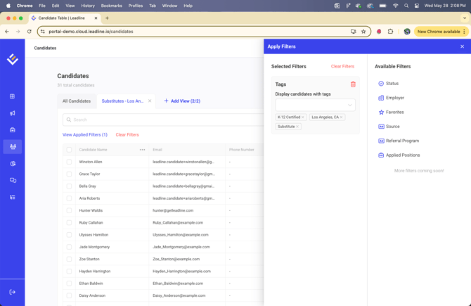Viewport: 471px width, 306px height.
Task: Check the box for Jade Montgomery
Action: click(x=69, y=247)
